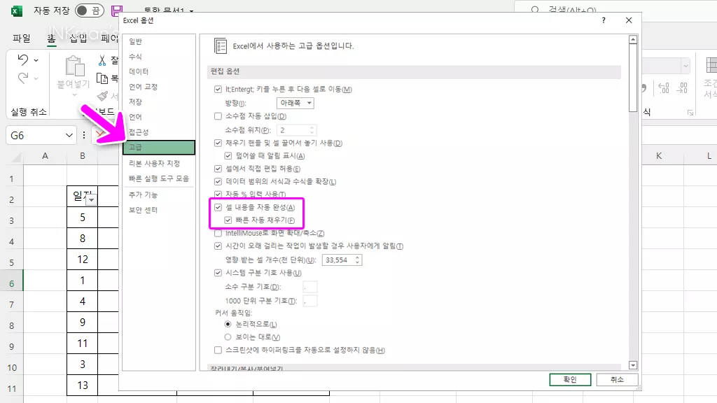Select visual cursor movement radio (V)
Viewport: 717px width, 403px height.
point(228,337)
